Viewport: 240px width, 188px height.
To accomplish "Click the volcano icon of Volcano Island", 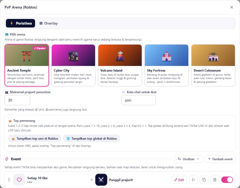I will point(120,56).
